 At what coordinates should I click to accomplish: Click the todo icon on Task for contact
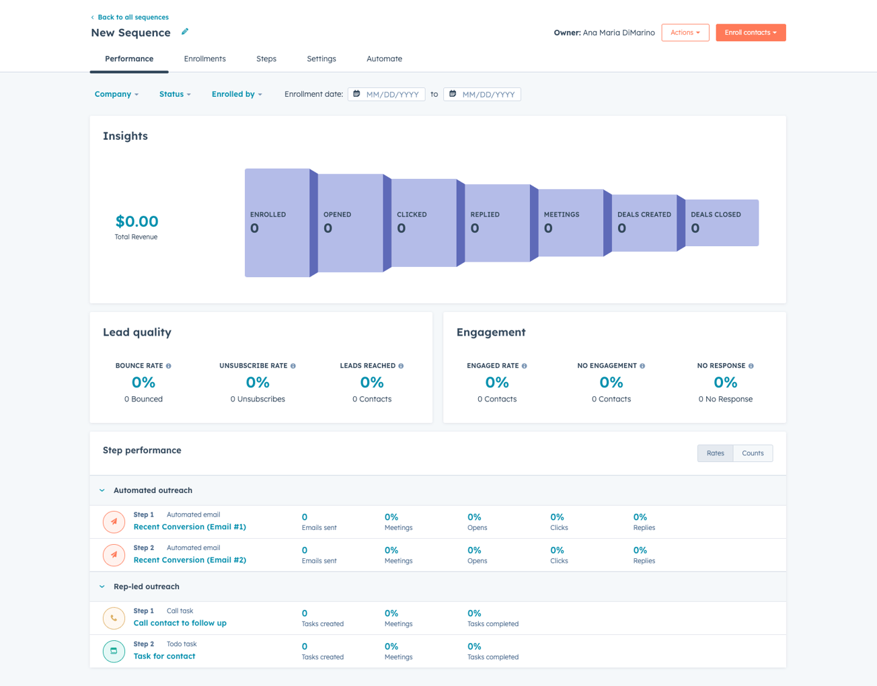coord(114,651)
